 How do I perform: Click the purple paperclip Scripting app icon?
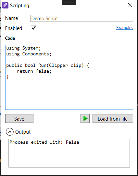pos(5,5)
